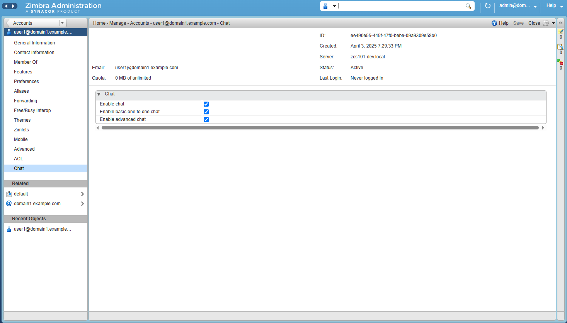Viewport: 567px width, 323px height.
Task: Click the scrollbar right arrow
Action: click(543, 128)
